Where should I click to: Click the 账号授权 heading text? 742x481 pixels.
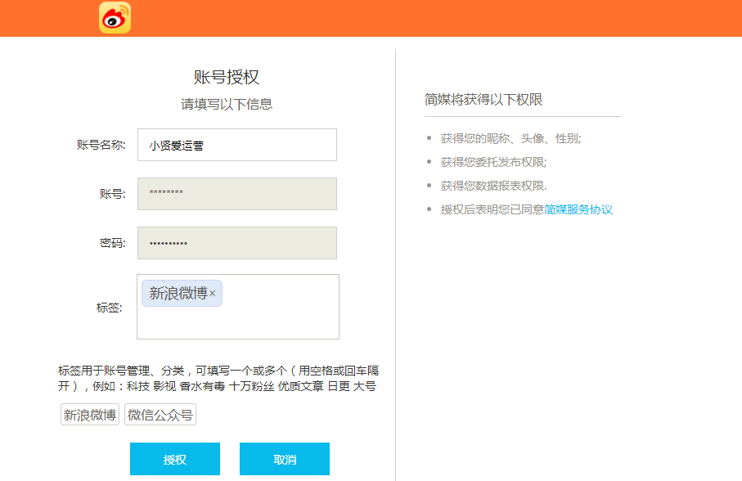coord(226,77)
